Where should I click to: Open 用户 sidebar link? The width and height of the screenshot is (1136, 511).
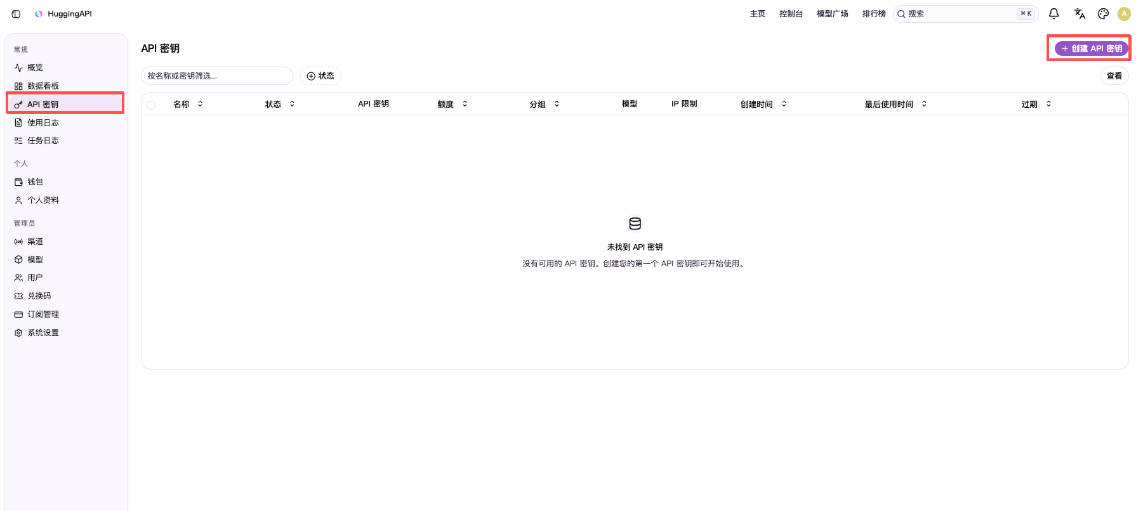pyautogui.click(x=66, y=278)
